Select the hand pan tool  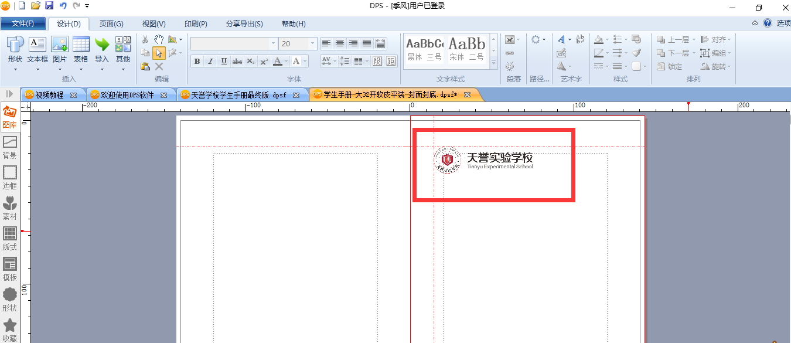click(159, 39)
